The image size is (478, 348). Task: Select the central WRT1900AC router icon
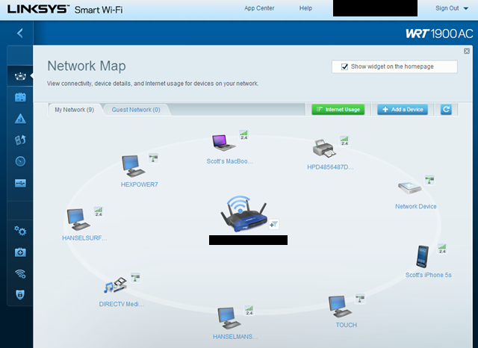[x=244, y=214]
